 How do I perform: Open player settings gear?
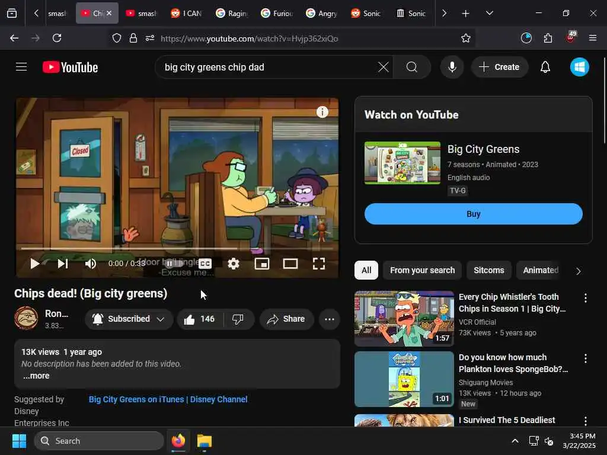tap(234, 264)
